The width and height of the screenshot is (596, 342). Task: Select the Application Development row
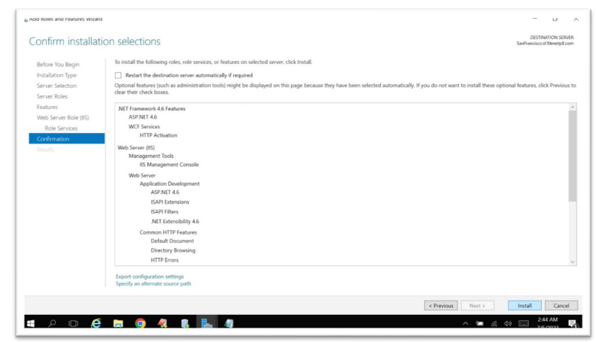point(169,183)
